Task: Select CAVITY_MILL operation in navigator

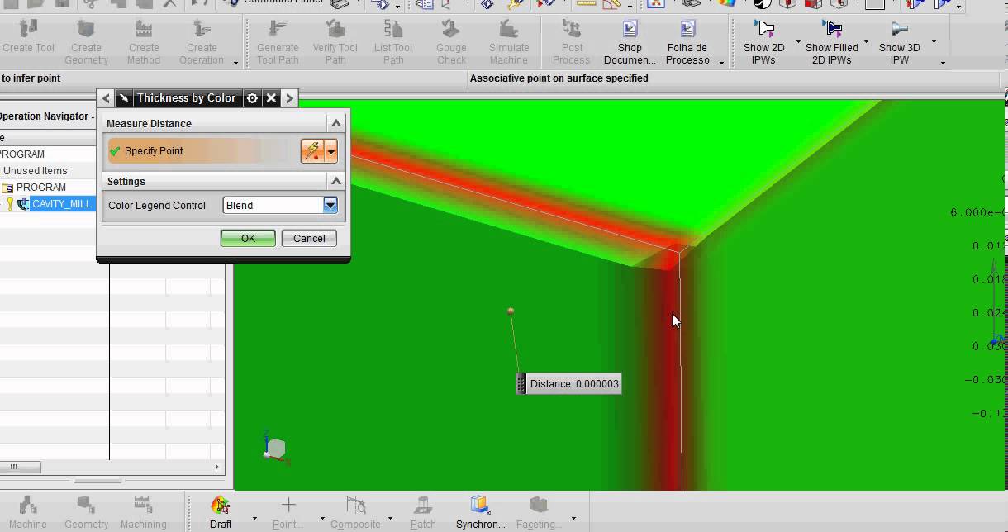Action: click(62, 204)
